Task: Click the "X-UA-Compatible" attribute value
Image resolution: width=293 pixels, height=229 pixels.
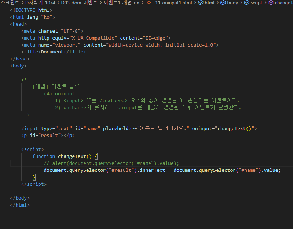Action: click(93, 38)
